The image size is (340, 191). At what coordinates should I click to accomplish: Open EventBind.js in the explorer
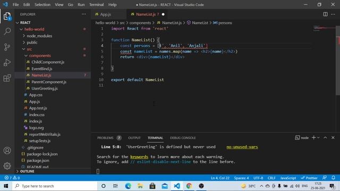(x=41, y=68)
